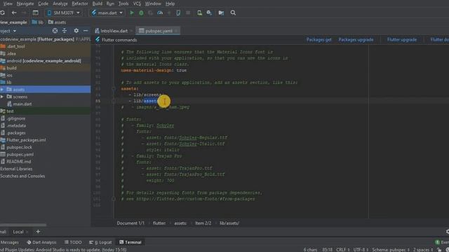Click the Flutter upgrade link
This screenshot has width=449, height=252.
pyautogui.click(x=402, y=40)
